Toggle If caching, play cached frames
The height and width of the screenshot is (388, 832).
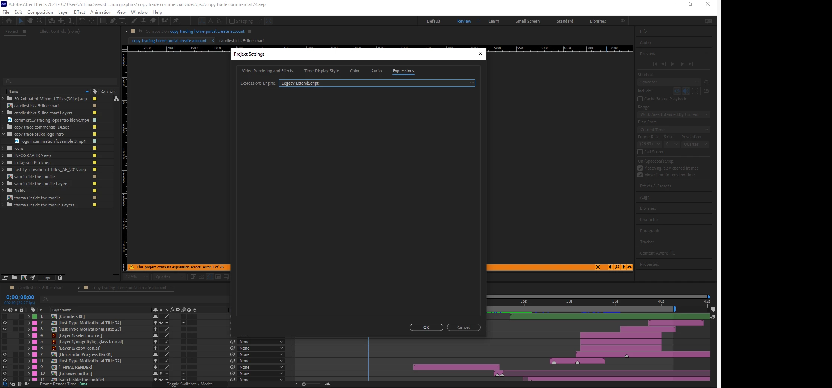(640, 168)
